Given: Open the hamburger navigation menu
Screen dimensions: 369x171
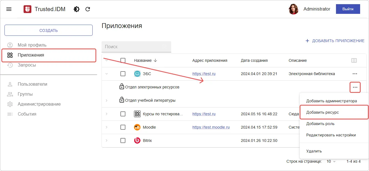Looking at the screenshot, I should click(9, 9).
